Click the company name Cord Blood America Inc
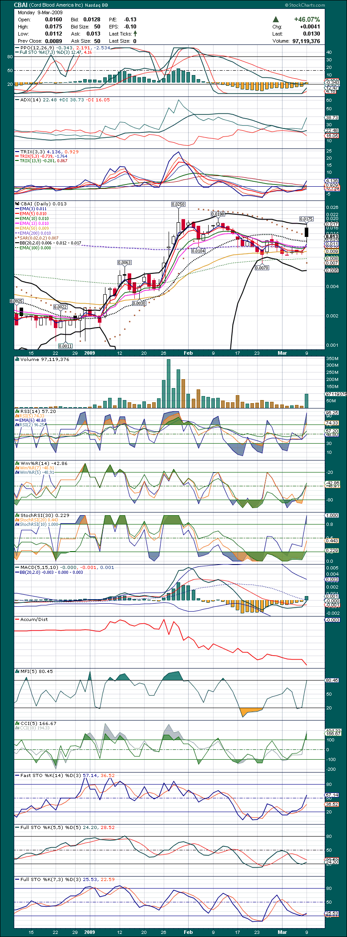The height and width of the screenshot is (937, 347). 56,5
